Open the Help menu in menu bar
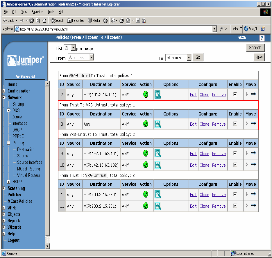Image resolution: width=272 pixels, height=258 pixels. (x=61, y=12)
